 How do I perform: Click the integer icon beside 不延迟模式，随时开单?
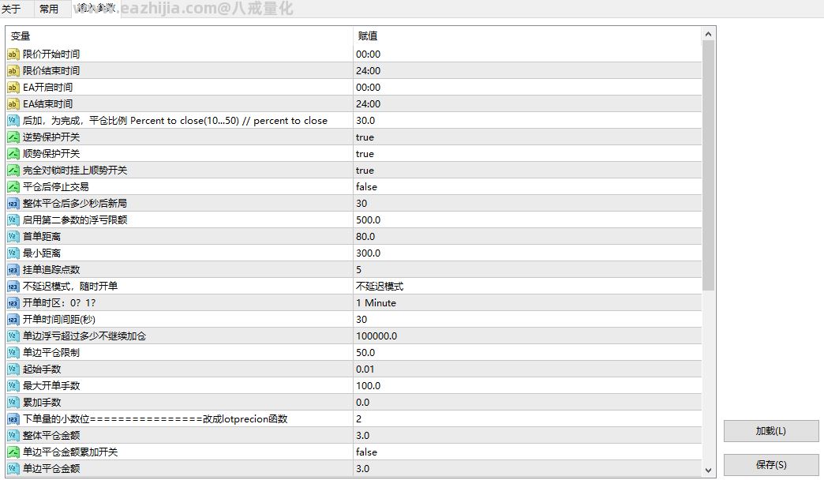tap(13, 286)
